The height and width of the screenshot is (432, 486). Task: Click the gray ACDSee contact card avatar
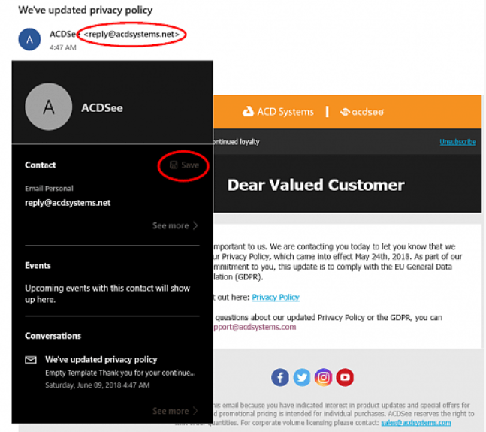(49, 107)
